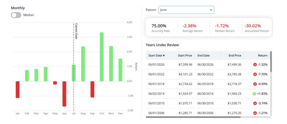287x124 pixels.
Task: Click the 06/02/2014 start date cell
Action: (x=156, y=94)
